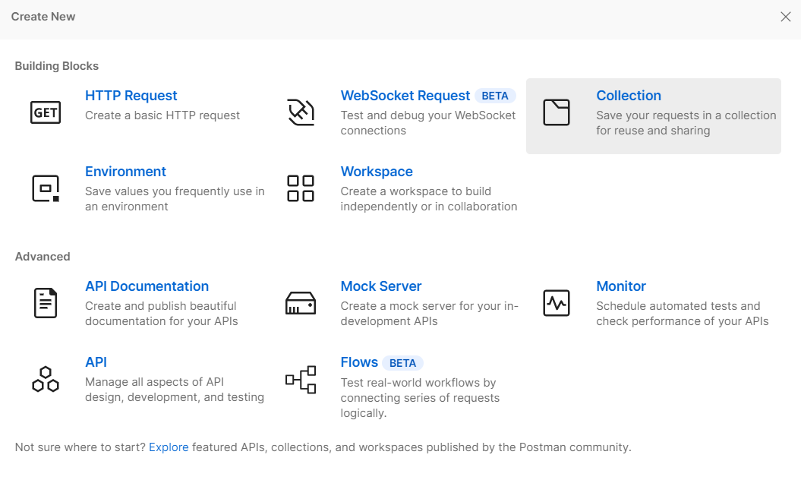The height and width of the screenshot is (480, 801).
Task: Click the Collection heading text
Action: pyautogui.click(x=628, y=96)
